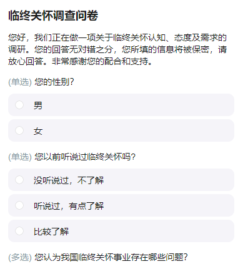Viewport: 243px width, 269px height.
Task: Select the 女 radio button
Action: [19, 130]
